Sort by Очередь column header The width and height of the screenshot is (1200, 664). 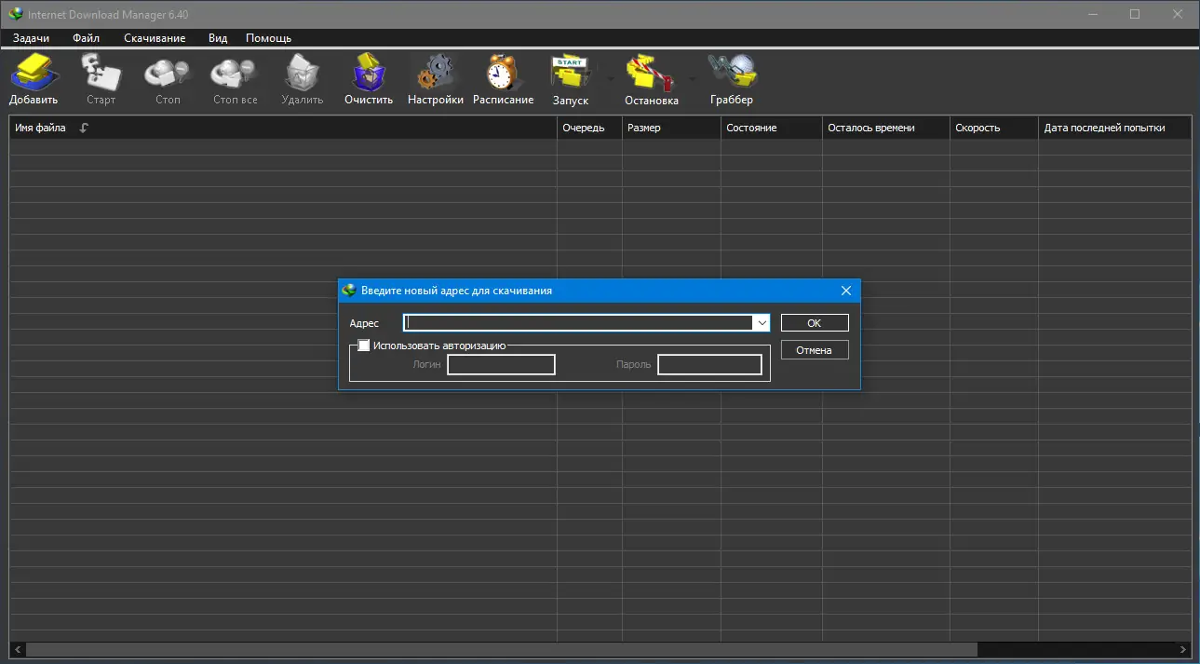click(x=589, y=128)
